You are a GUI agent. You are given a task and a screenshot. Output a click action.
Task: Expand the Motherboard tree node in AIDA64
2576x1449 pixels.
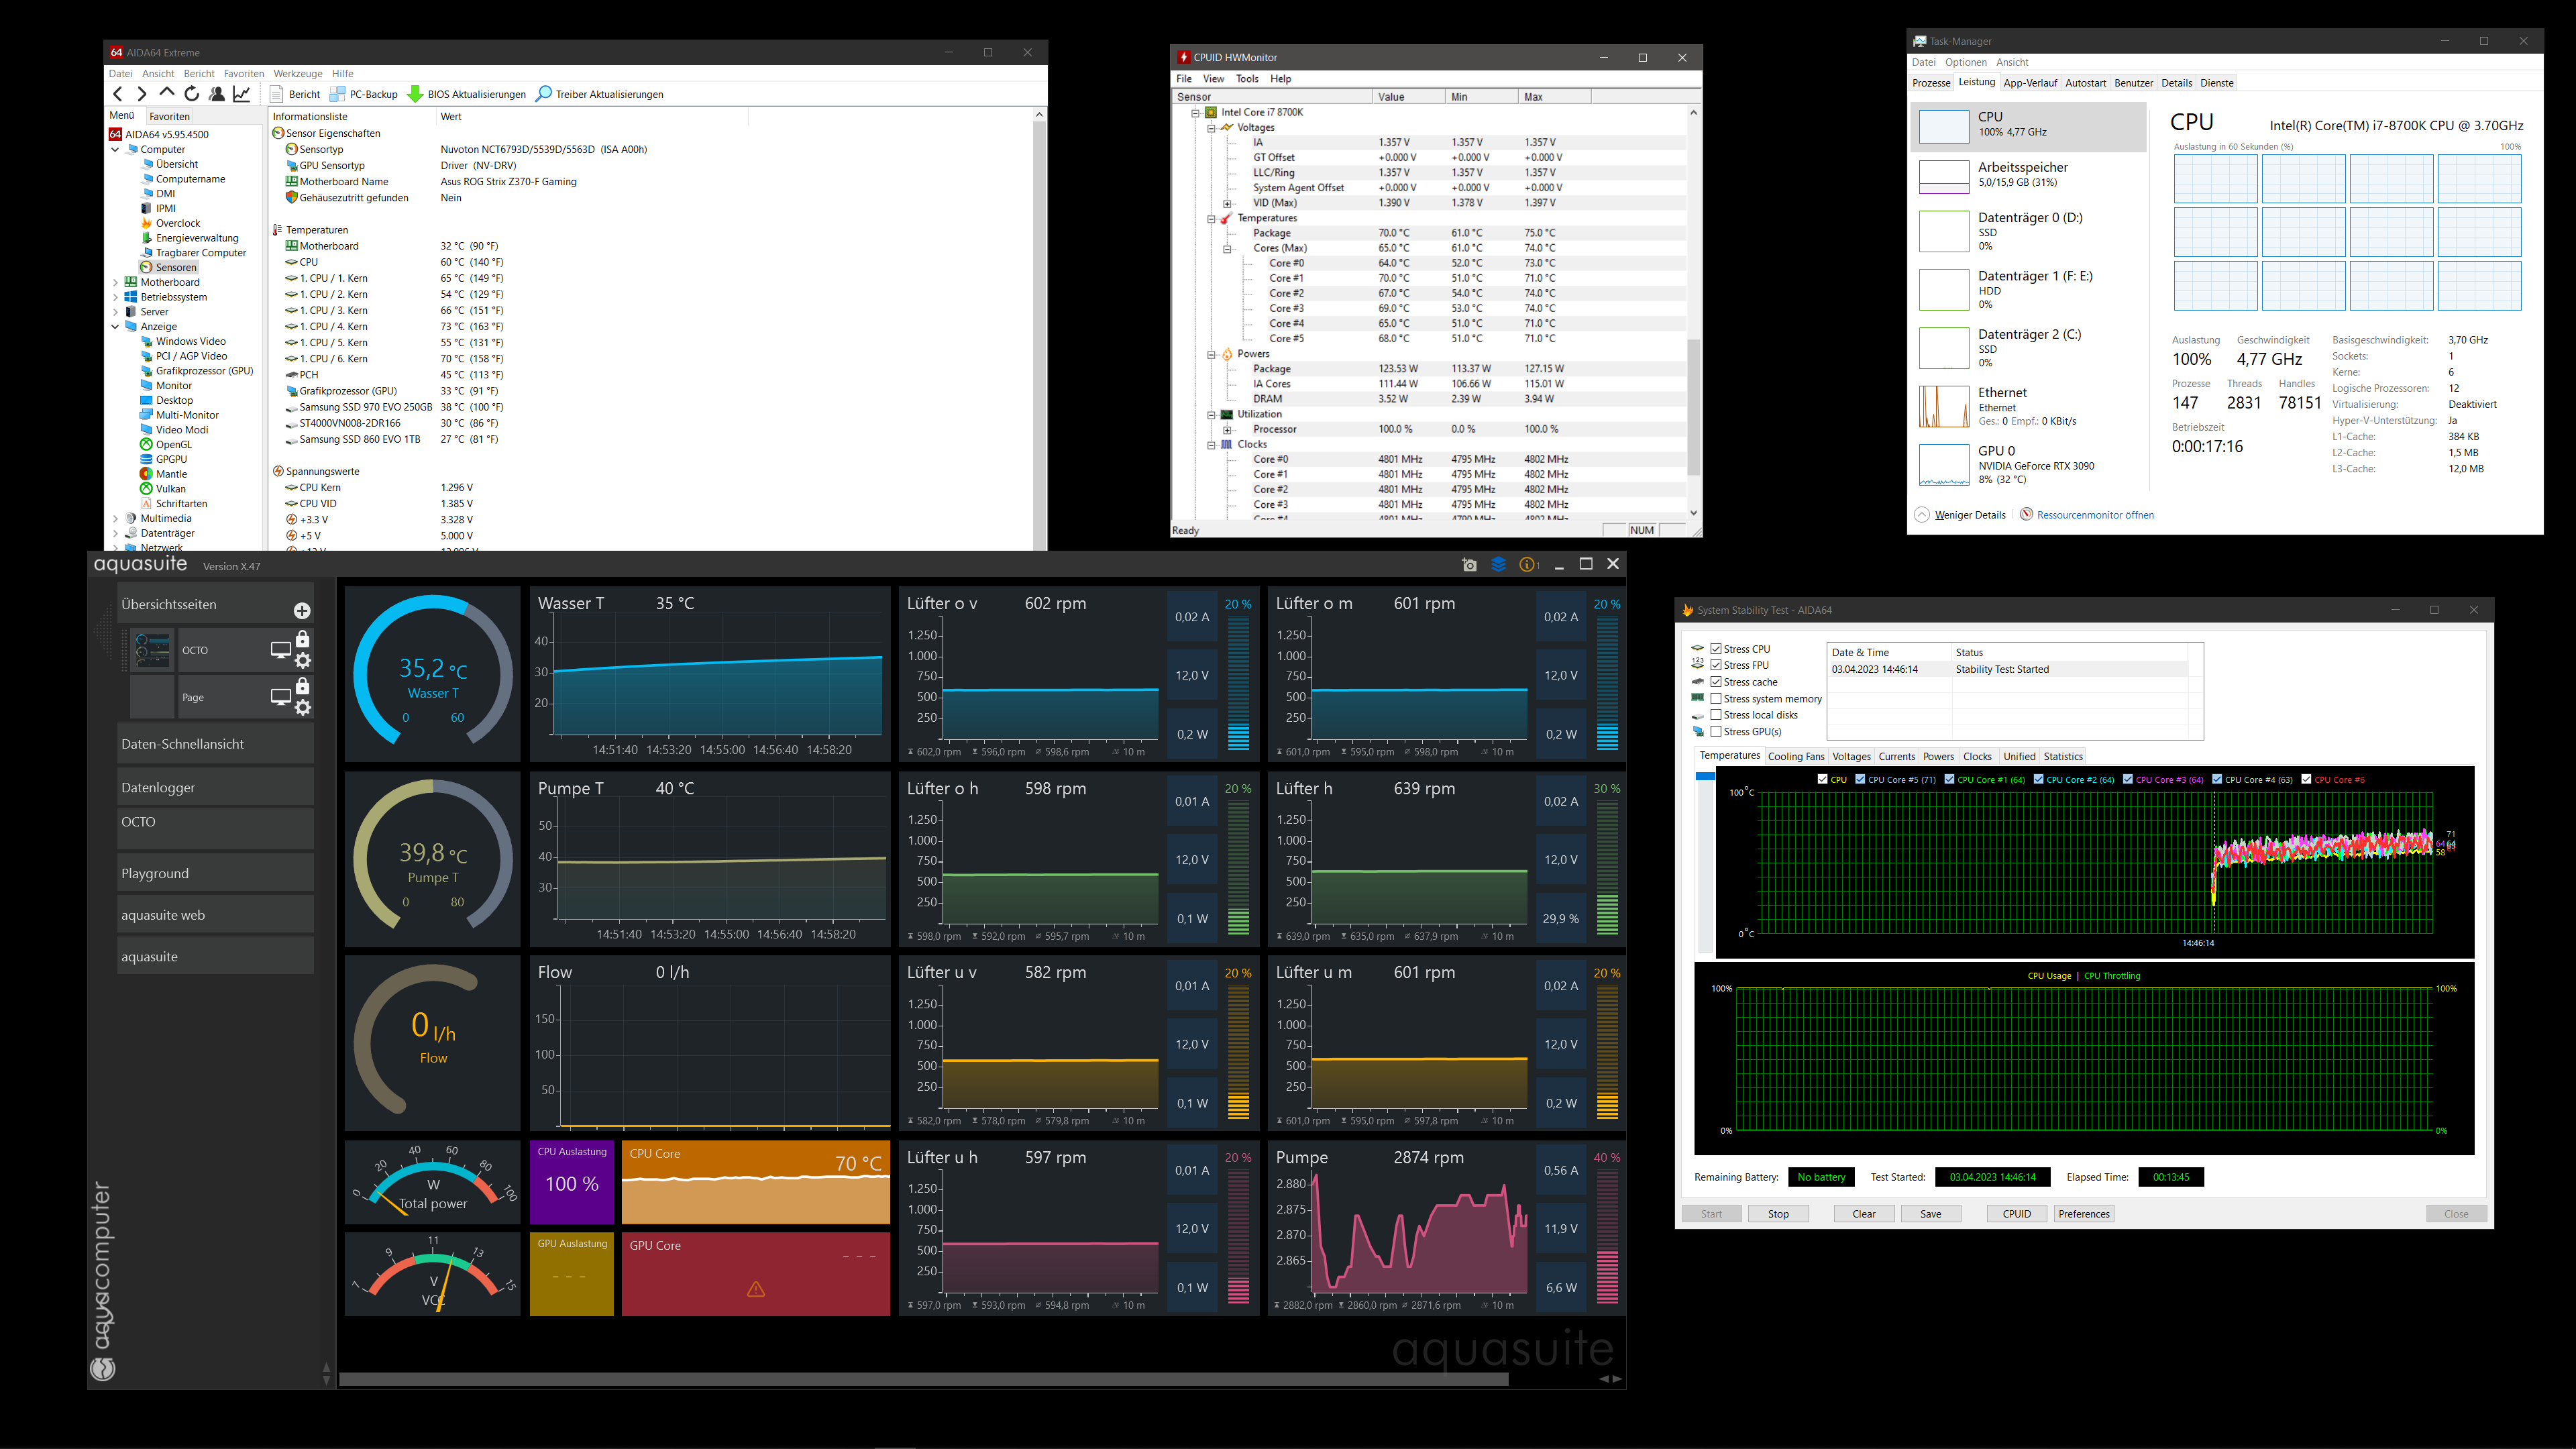(x=115, y=283)
